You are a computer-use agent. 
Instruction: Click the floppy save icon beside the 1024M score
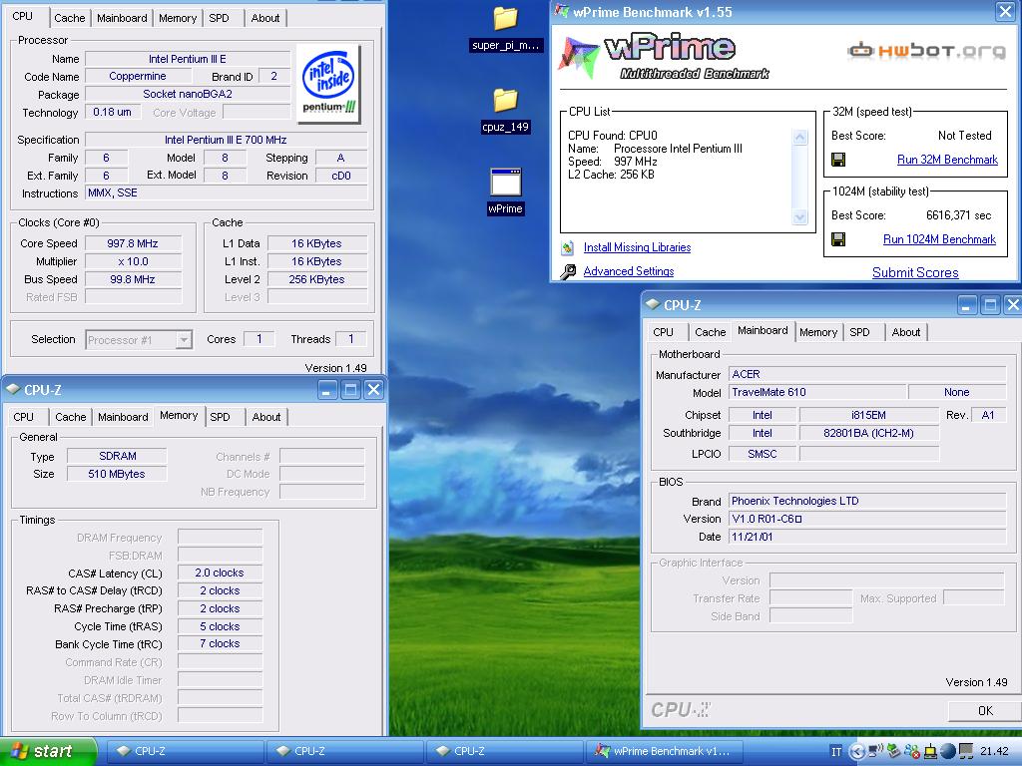coord(838,239)
